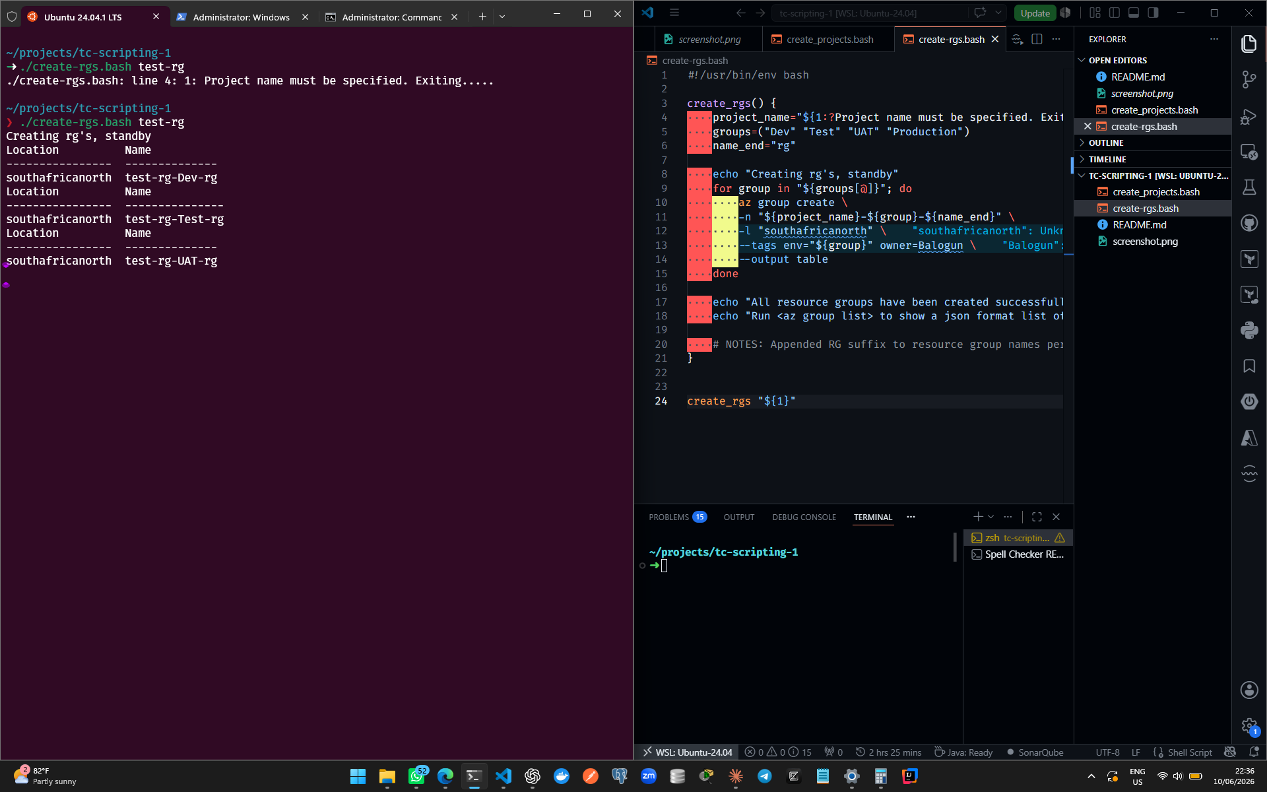Open Remote Explorer in activity bar
Viewport: 1267px width, 792px height.
(1249, 152)
